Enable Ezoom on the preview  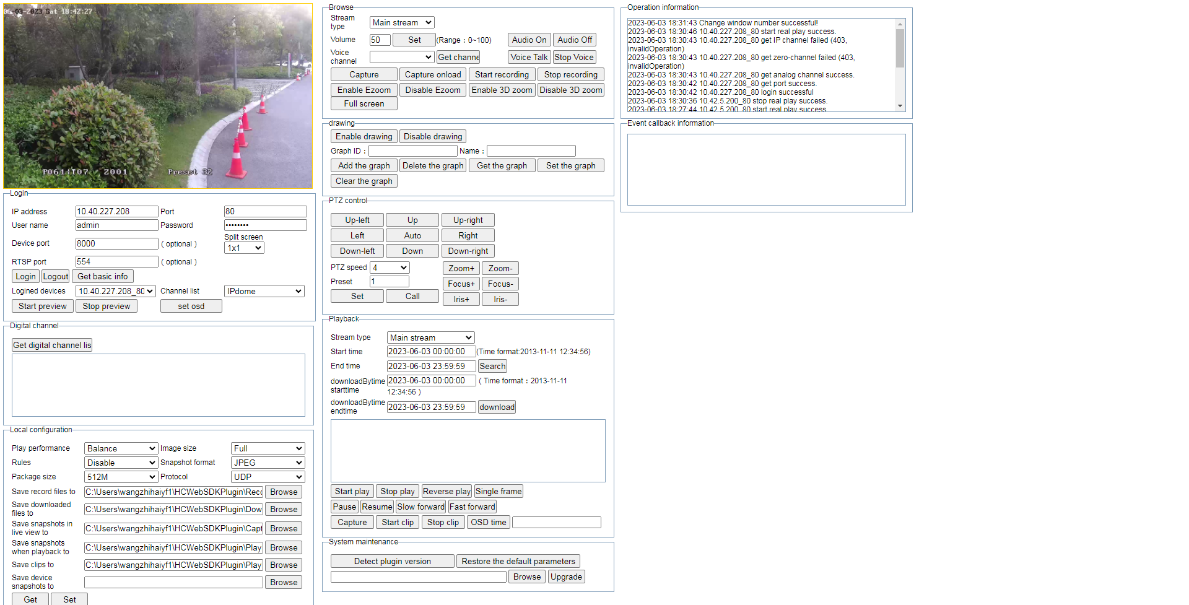click(364, 90)
